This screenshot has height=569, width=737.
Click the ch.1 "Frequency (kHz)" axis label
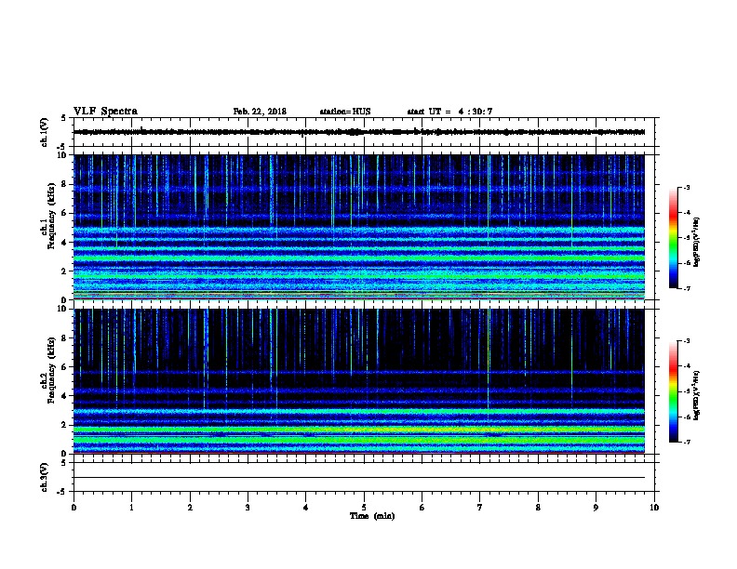tap(49, 217)
